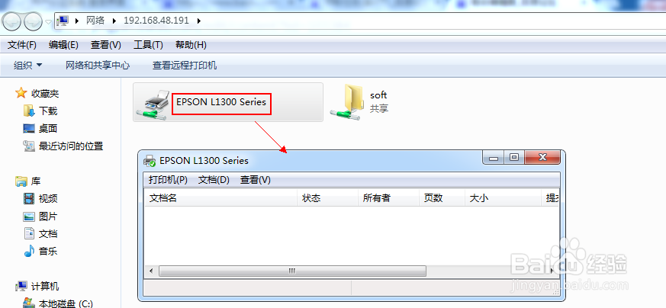Open address bar history dropdown next to forward button

(48, 21)
